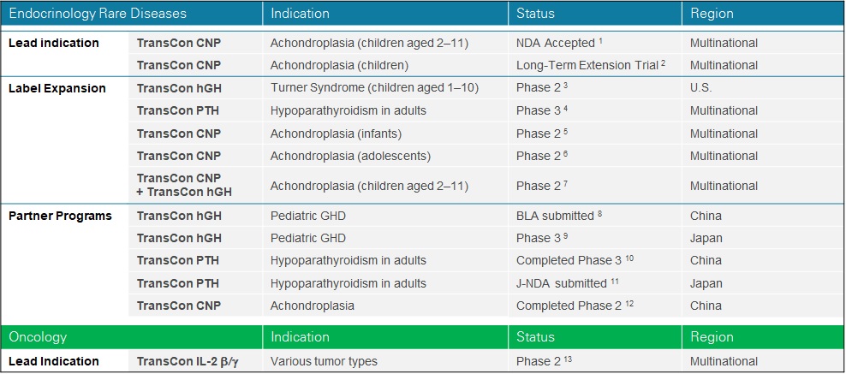This screenshot has width=846, height=374.
Task: Click the Endocrinology Rare Diseases header
Action: (98, 14)
